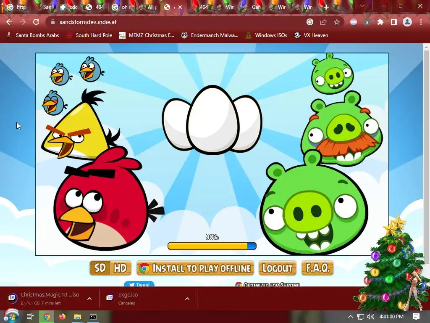Click the Chrome taskbar icon
Viewport: 430px width, 323px height.
pyautogui.click(x=47, y=317)
